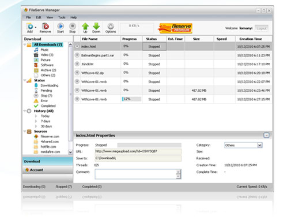The image size is (295, 220).
Task: Collapse the All Downloads tree node
Action: 25,44
